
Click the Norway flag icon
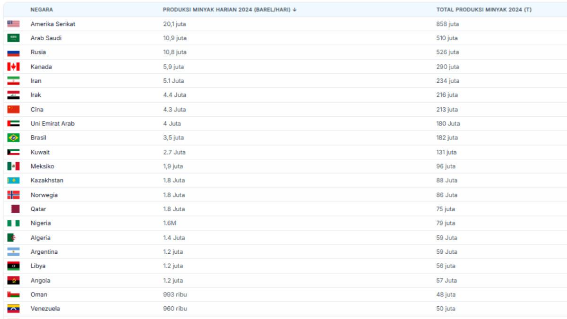pyautogui.click(x=13, y=195)
